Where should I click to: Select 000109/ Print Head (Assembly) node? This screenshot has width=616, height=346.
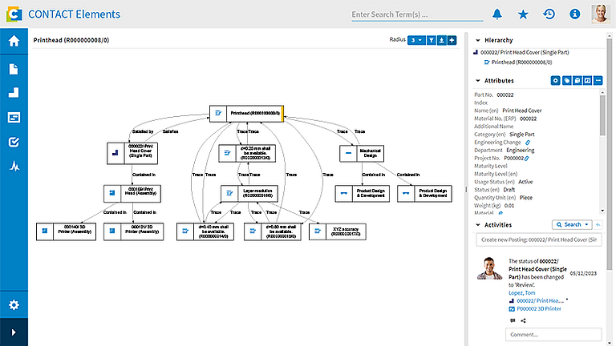[x=132, y=193]
